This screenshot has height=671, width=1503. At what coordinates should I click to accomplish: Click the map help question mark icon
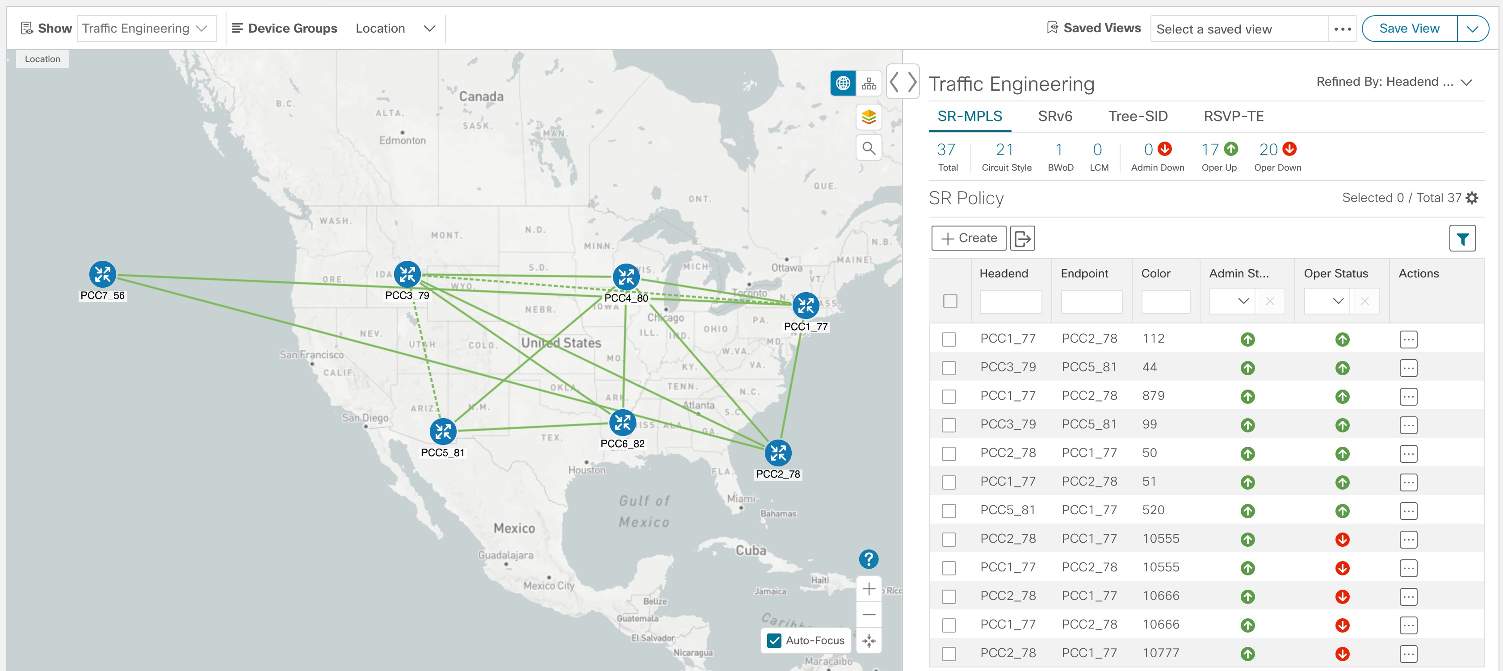[869, 560]
